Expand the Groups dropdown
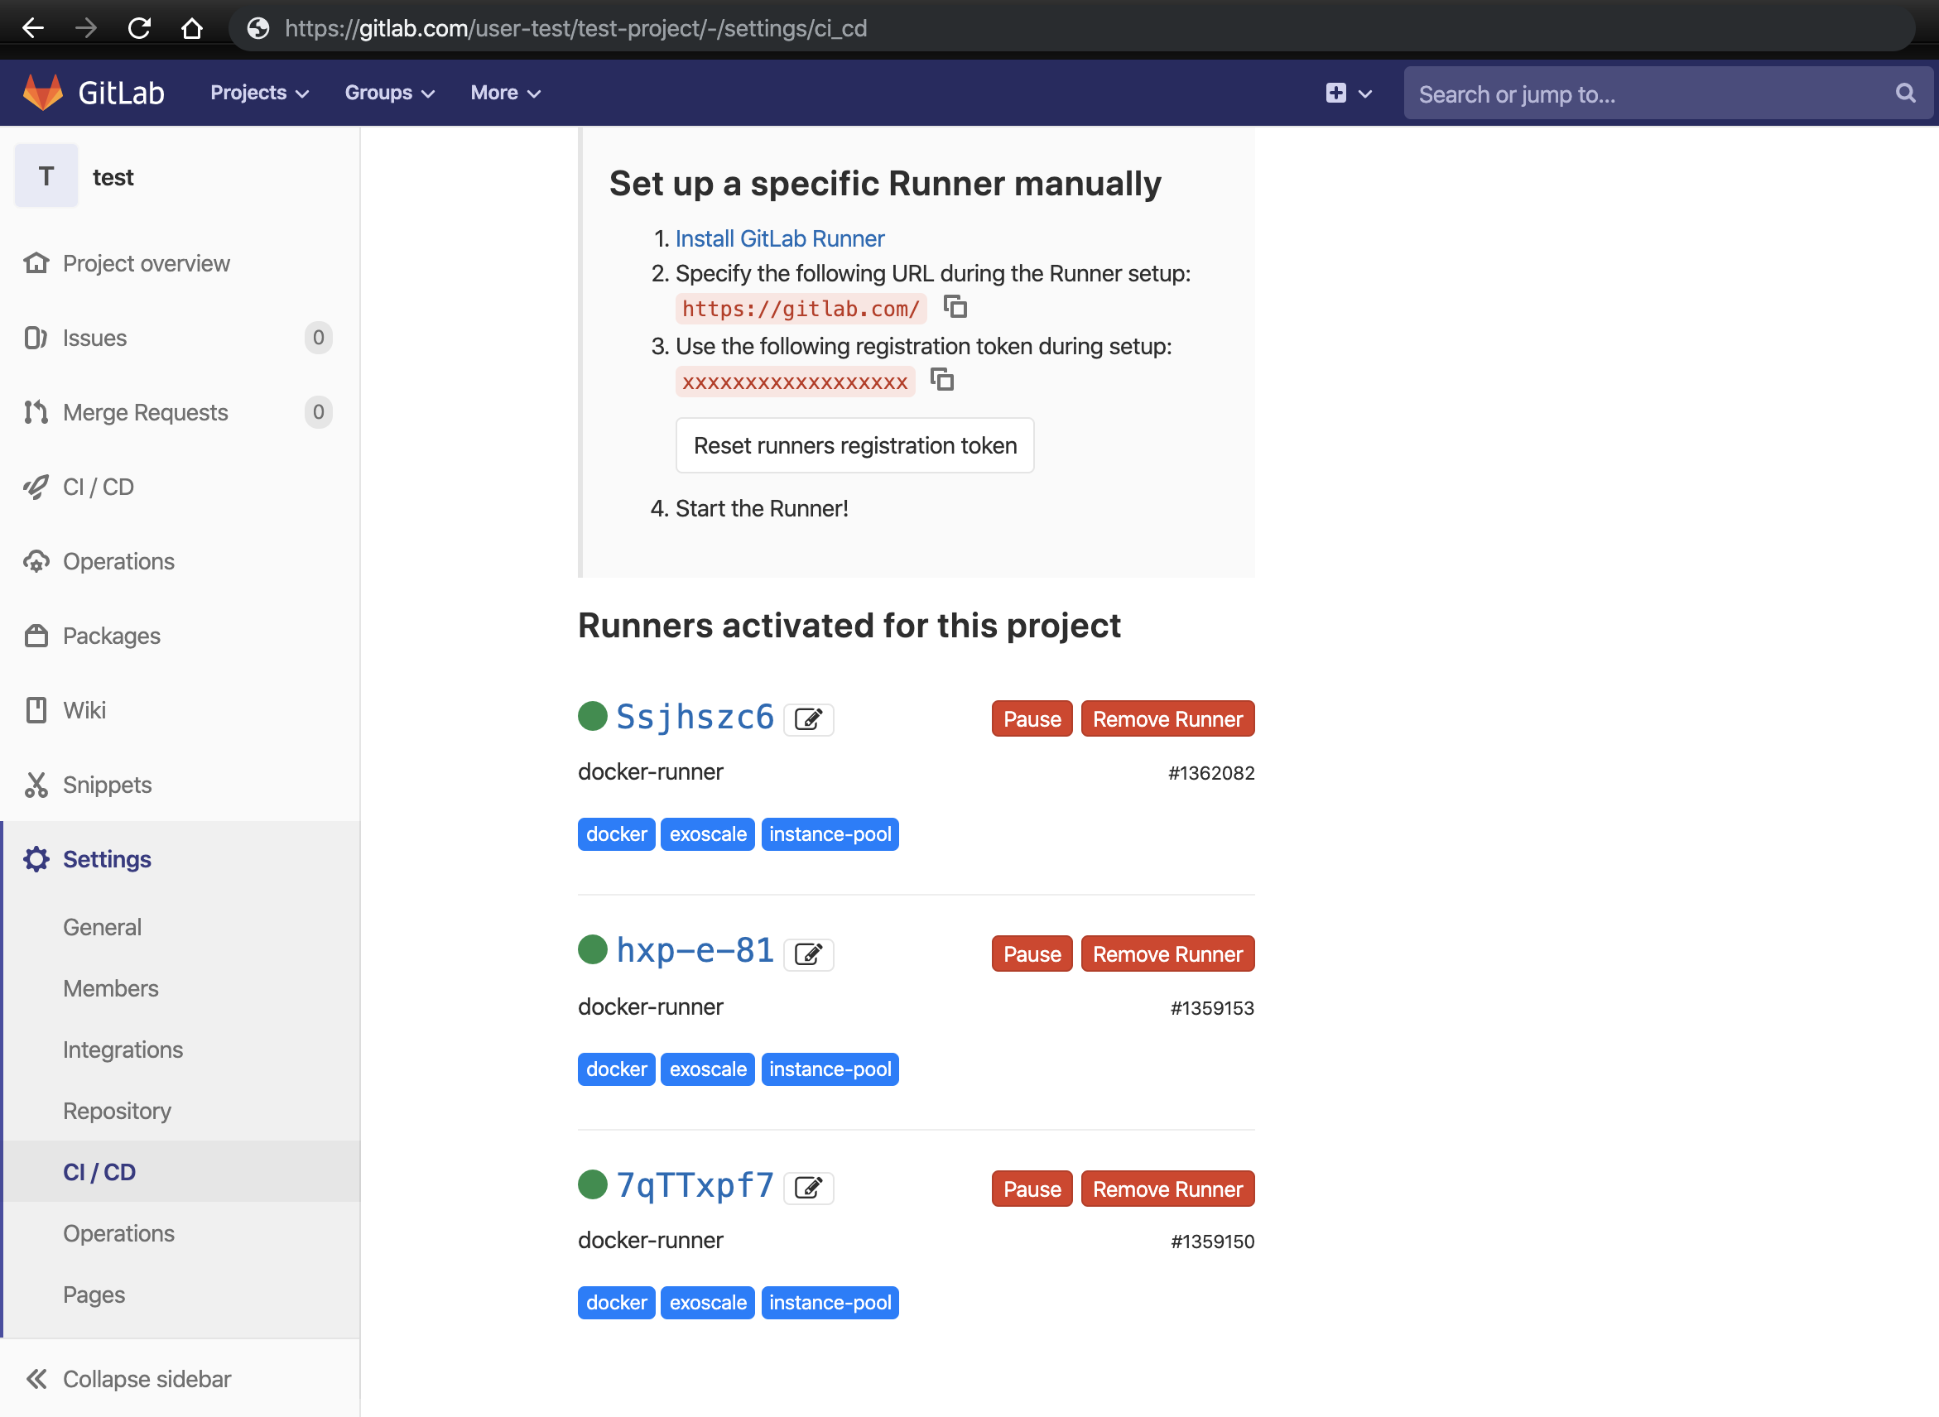1939x1417 pixels. [389, 93]
